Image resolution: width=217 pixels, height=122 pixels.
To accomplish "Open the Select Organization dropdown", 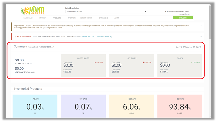I will (x=106, y=12).
